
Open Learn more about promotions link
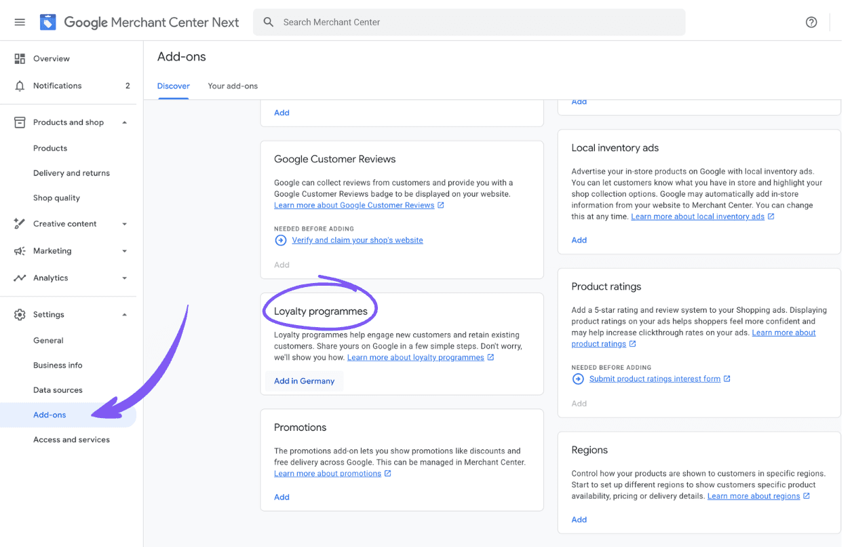pyautogui.click(x=328, y=474)
